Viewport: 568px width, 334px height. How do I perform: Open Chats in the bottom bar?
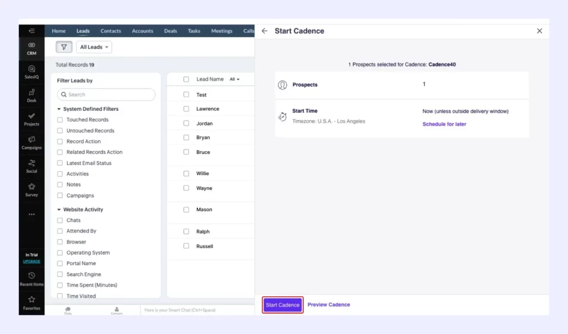pos(68,311)
